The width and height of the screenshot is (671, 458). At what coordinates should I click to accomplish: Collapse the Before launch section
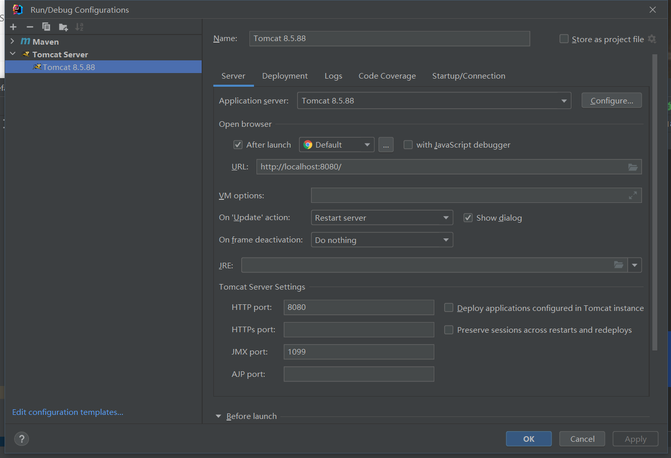tap(218, 416)
